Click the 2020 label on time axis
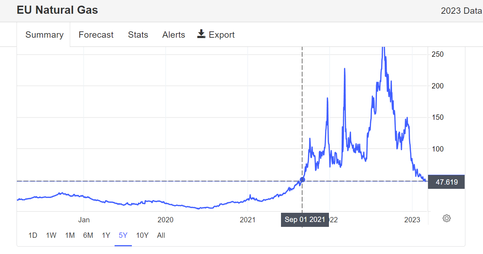483x254 pixels. point(165,220)
